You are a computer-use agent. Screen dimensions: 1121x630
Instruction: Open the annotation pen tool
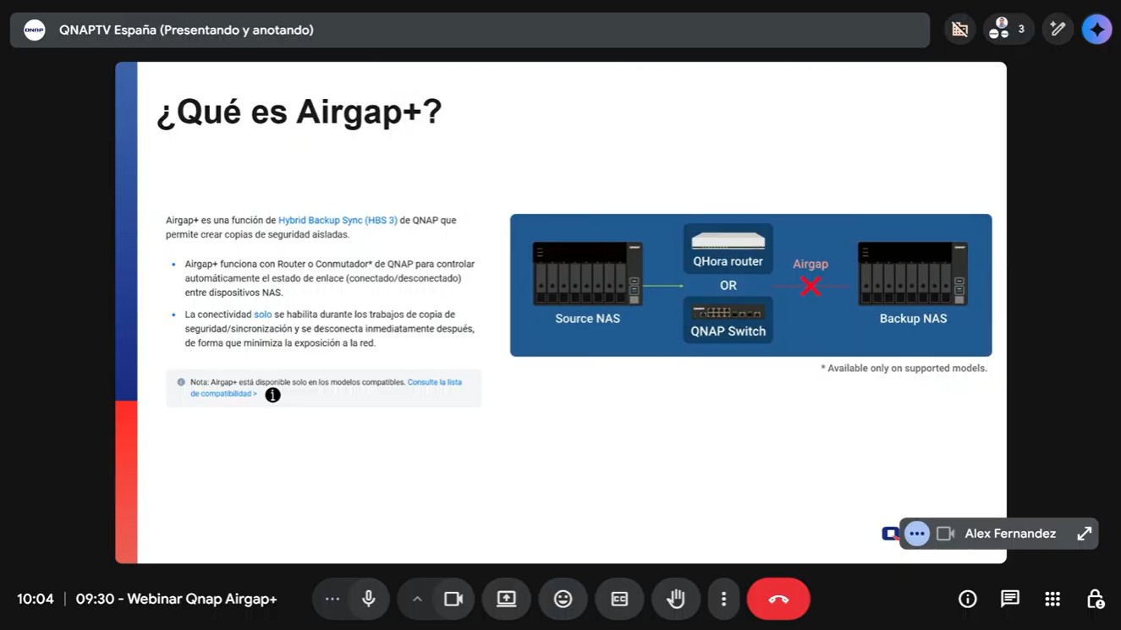click(x=1057, y=30)
